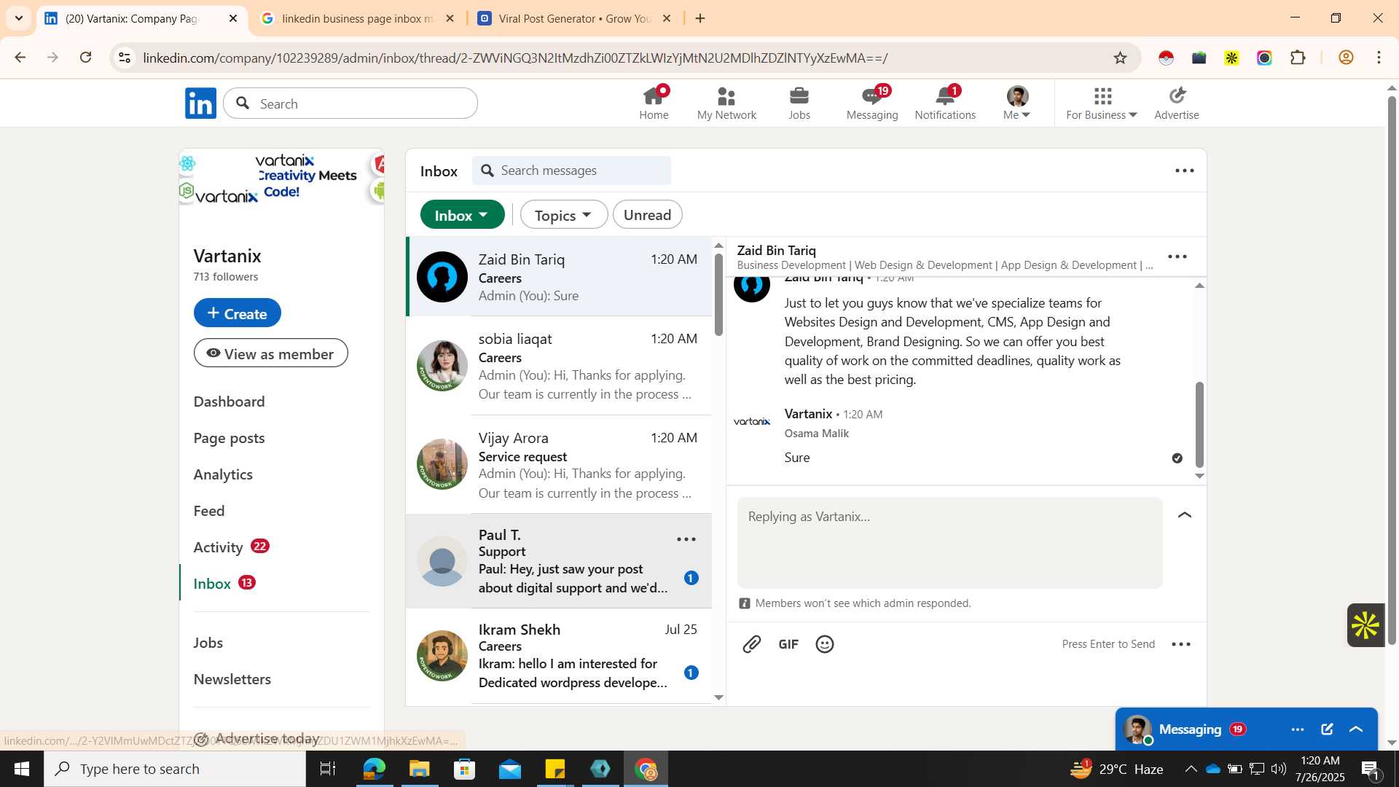This screenshot has height=787, width=1399.
Task: Open the Topics dropdown
Action: pos(563,215)
